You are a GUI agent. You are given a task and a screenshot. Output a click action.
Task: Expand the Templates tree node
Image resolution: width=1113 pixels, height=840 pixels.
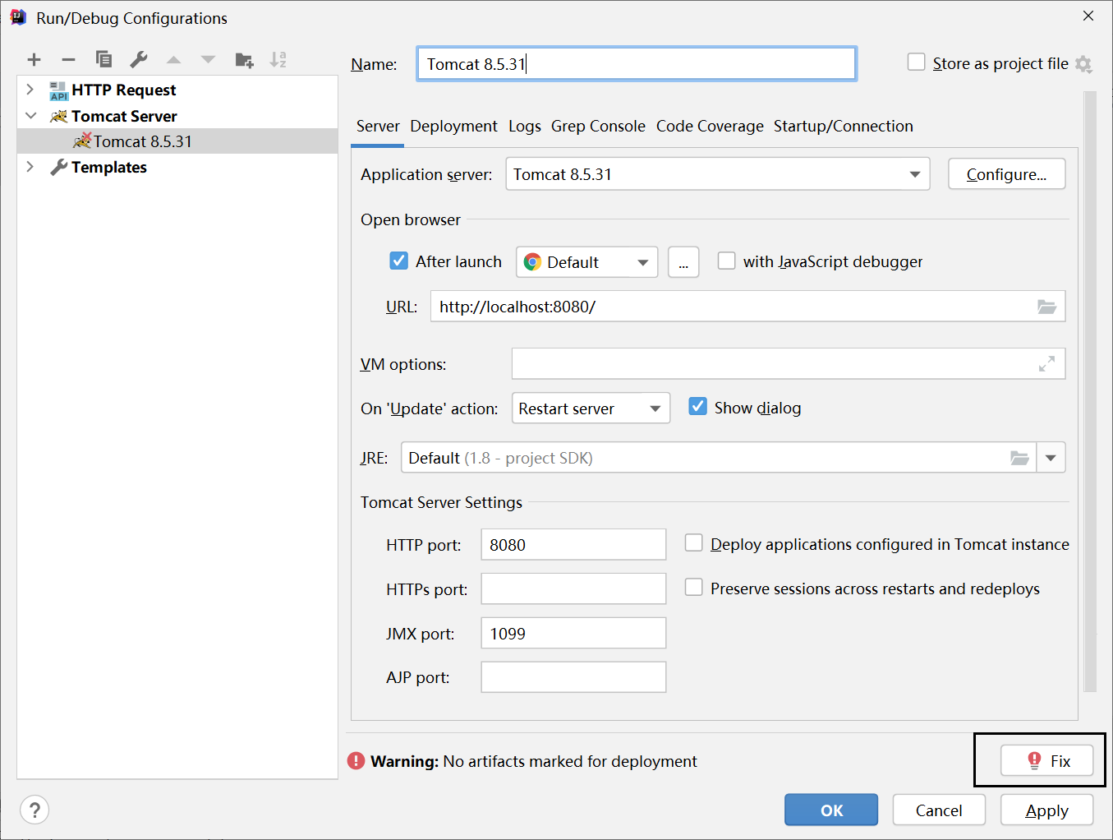tap(30, 167)
